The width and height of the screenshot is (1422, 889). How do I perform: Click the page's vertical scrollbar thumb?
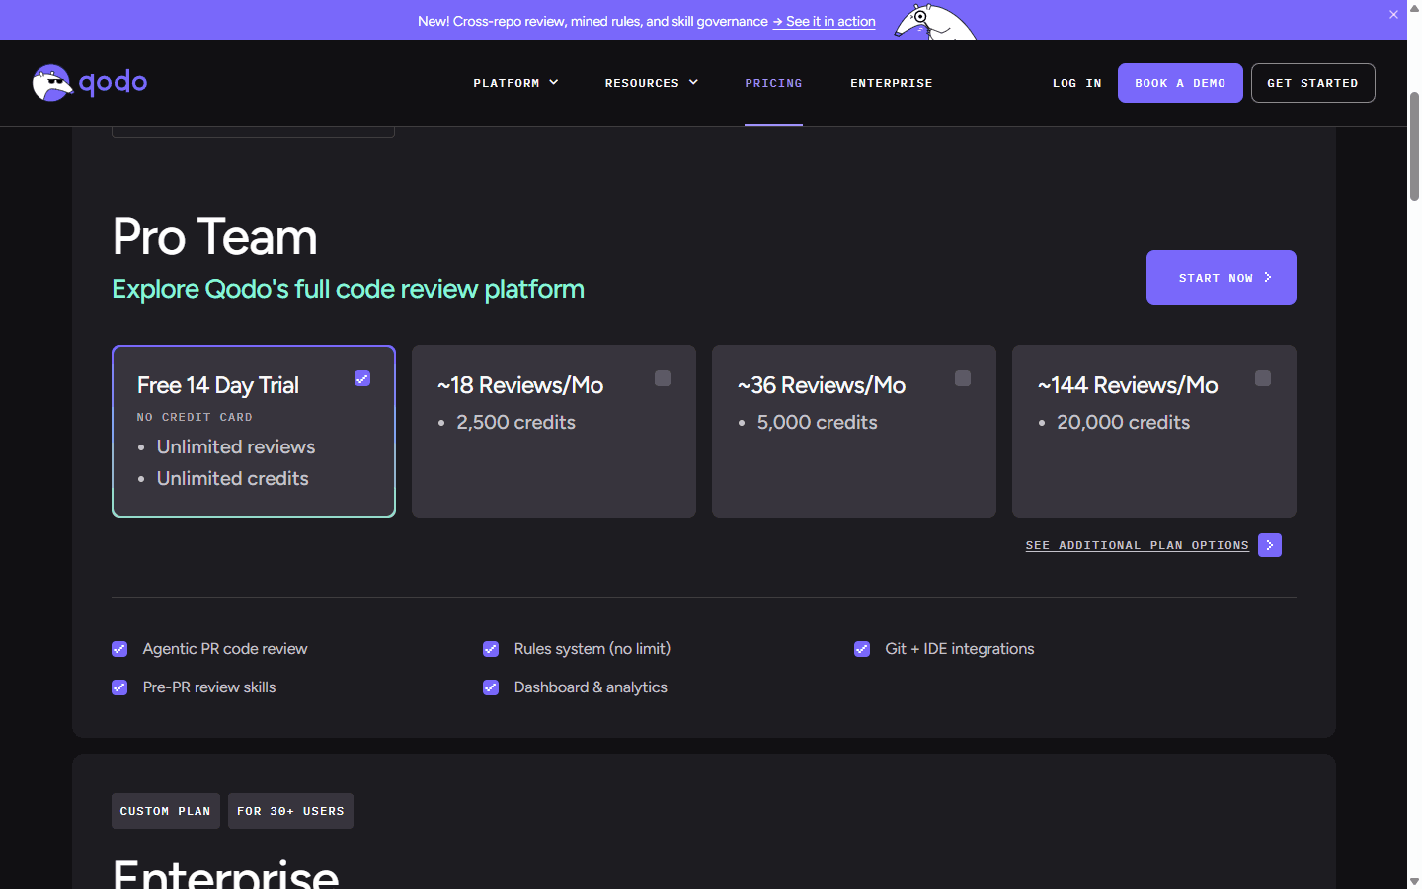tap(1414, 146)
